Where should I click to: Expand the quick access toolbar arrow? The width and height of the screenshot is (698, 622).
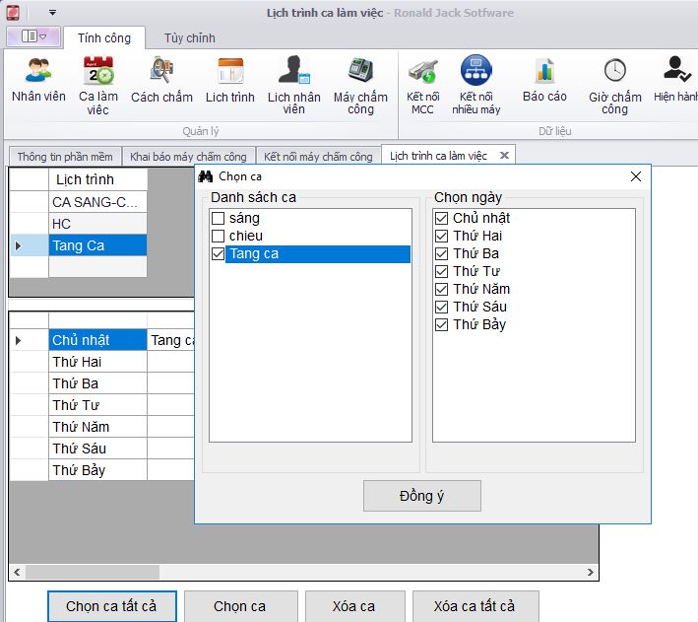click(x=51, y=13)
